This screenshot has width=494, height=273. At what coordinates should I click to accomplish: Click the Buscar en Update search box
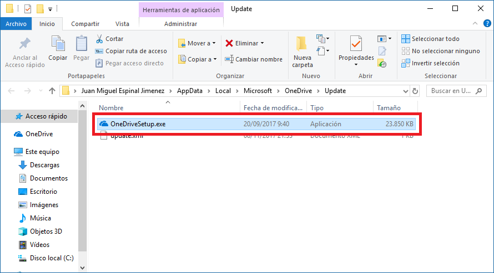[x=455, y=91]
